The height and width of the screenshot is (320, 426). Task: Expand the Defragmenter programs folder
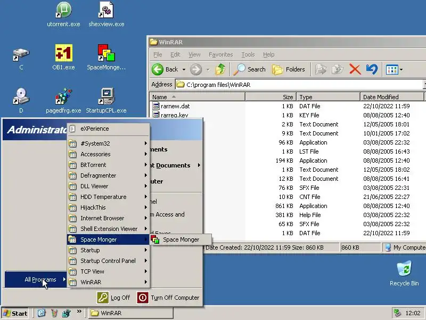tap(109, 175)
